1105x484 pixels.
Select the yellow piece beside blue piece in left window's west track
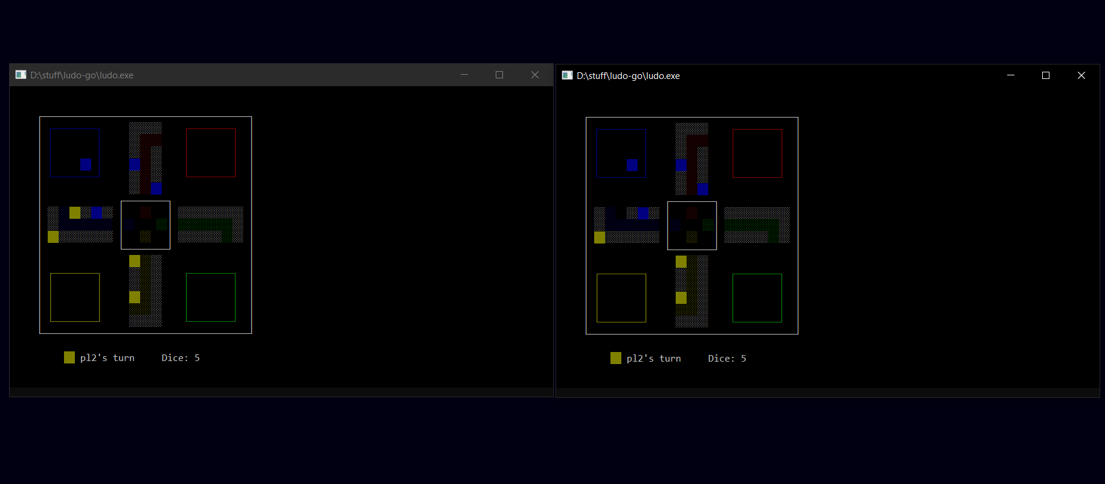coord(75,213)
